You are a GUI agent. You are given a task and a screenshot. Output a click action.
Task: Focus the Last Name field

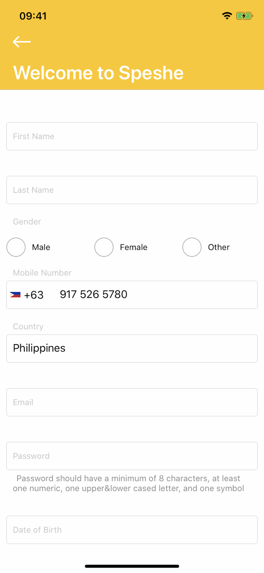click(132, 190)
